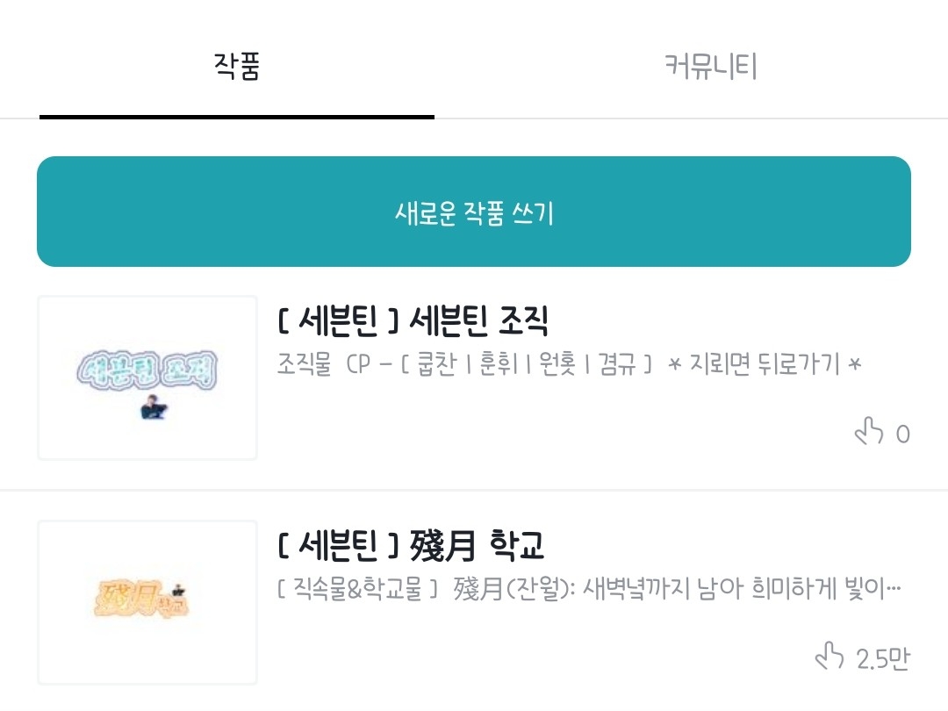948x711 pixels.
Task: Tap the like hand icon for 殘月 학교
Action: point(829,656)
